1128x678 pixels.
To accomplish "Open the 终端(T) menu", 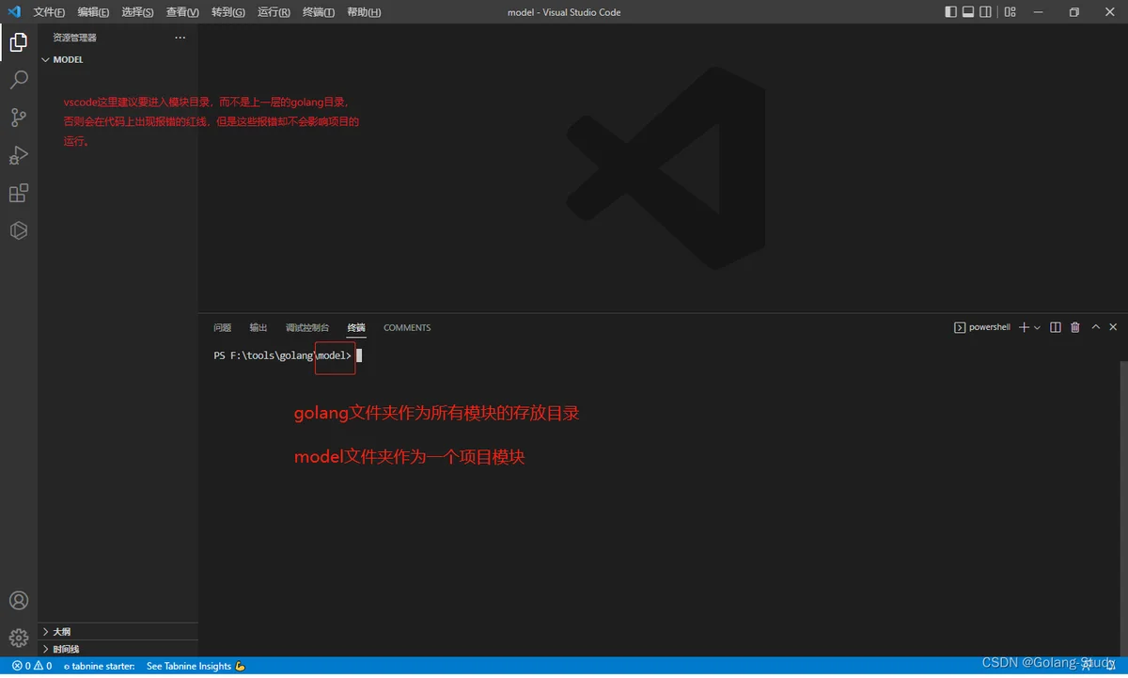I will [319, 12].
